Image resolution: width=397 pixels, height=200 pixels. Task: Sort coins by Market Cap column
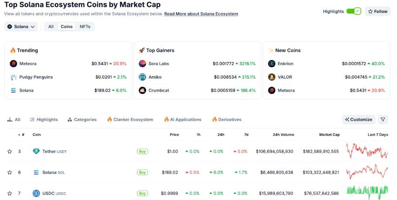tap(329, 134)
